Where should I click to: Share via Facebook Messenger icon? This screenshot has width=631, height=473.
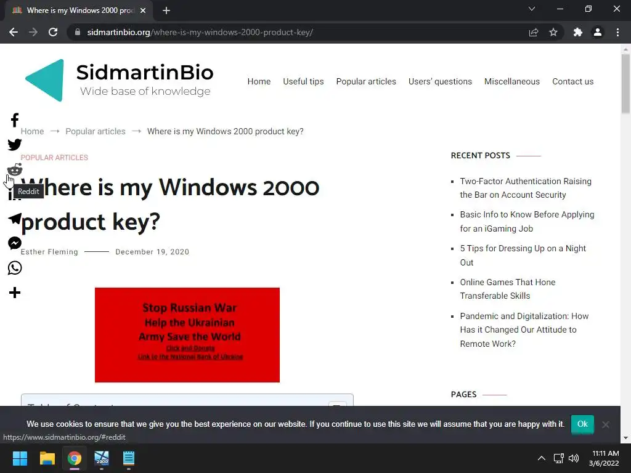click(15, 243)
